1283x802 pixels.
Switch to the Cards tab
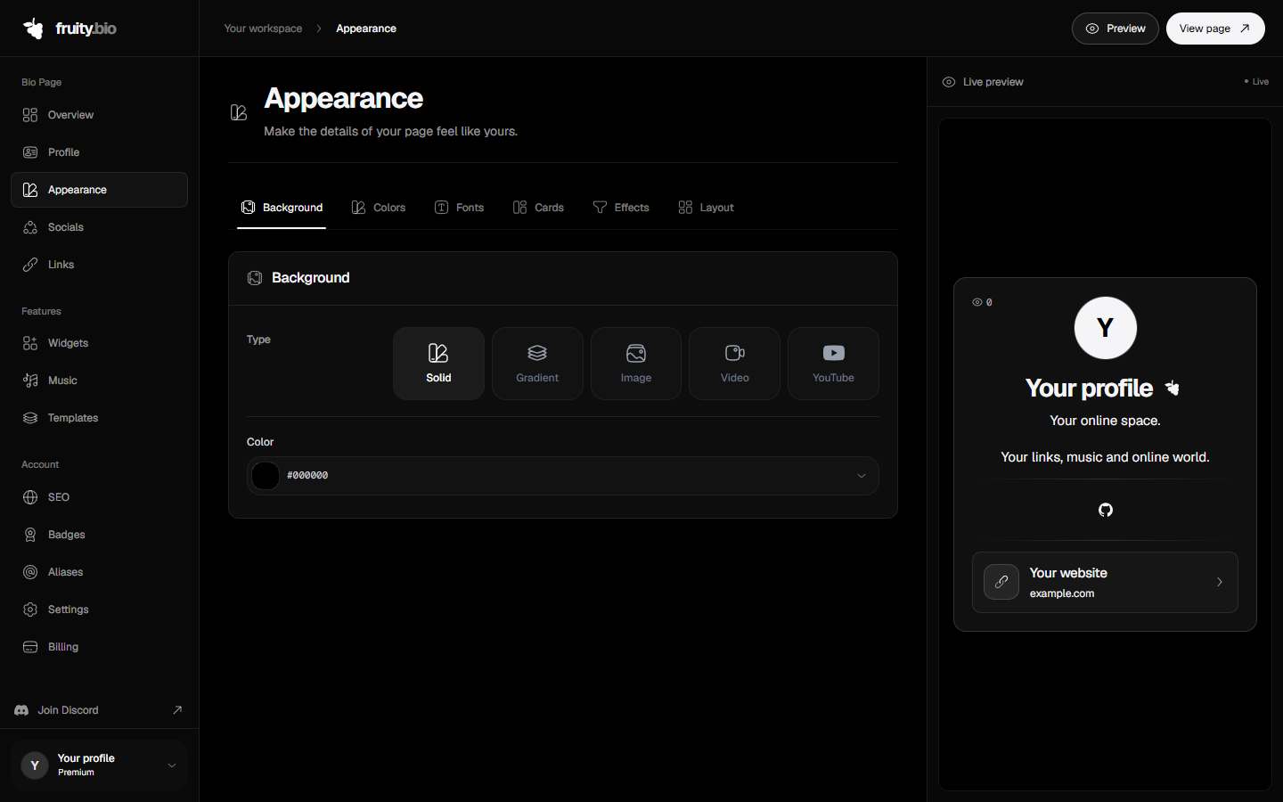tap(539, 208)
